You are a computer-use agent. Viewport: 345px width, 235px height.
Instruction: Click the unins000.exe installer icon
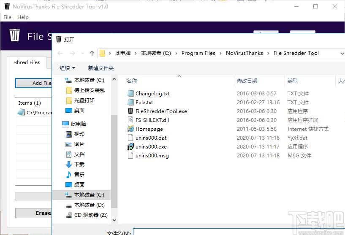tap(130, 146)
